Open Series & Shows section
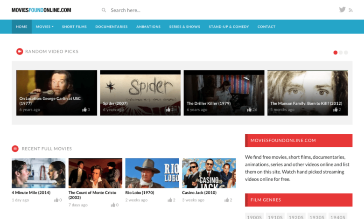This screenshot has height=219, width=364. 184,27
